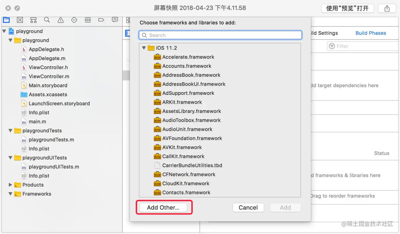Screen dimensions: 400x234
Task: Focus the frameworks Search field
Action: click(220, 35)
